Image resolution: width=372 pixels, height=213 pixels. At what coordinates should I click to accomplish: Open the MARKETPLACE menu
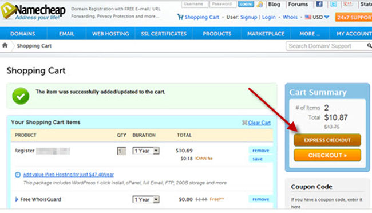tap(266, 34)
